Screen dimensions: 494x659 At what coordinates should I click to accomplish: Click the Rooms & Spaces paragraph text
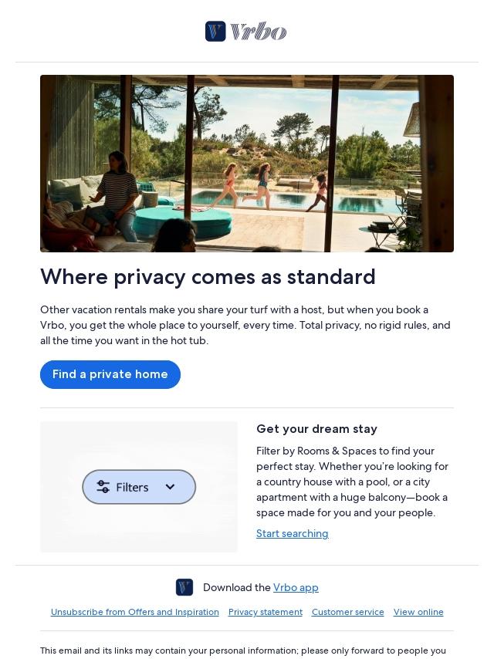(x=352, y=482)
